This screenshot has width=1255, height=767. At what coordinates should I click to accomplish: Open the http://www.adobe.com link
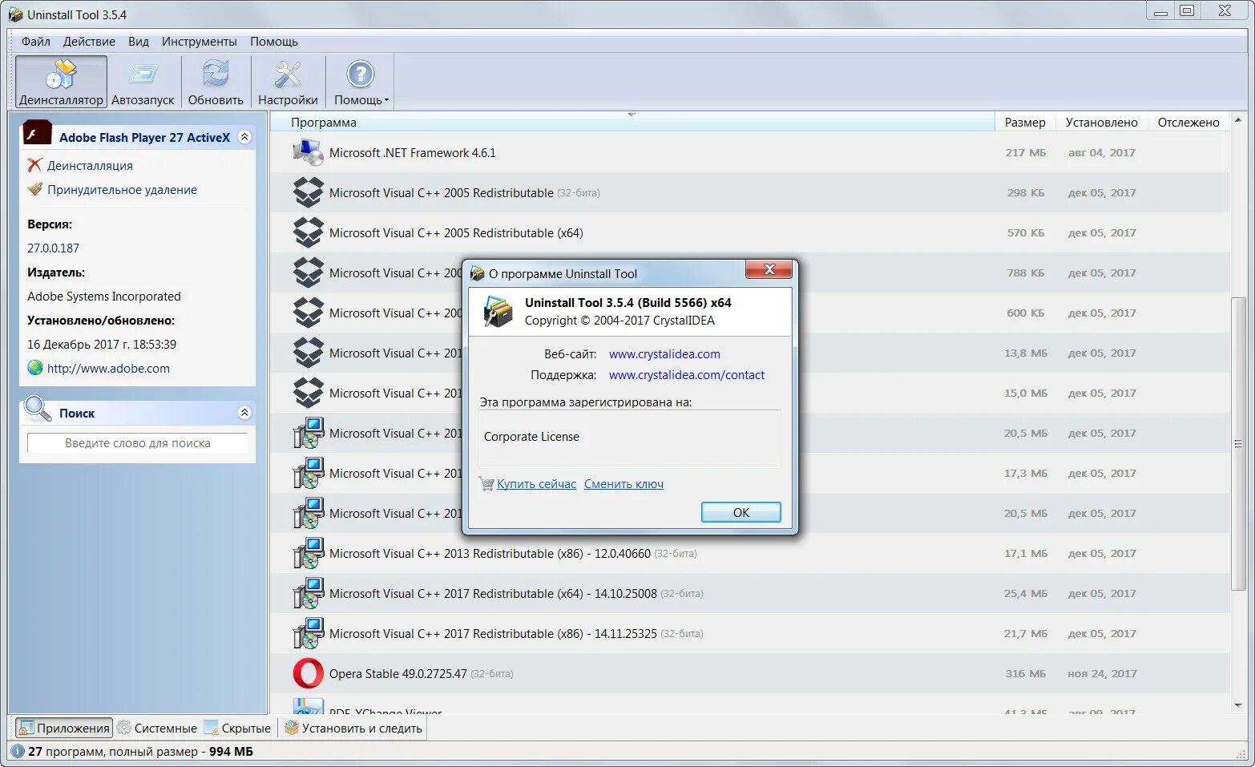point(108,369)
